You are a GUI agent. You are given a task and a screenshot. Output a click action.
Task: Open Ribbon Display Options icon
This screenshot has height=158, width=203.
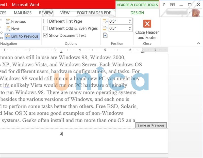(x=172, y=5)
